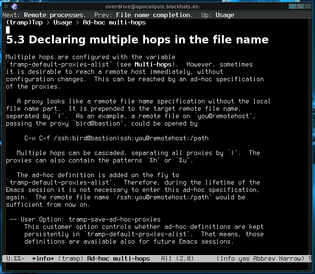
Task: Click the '`/ssh:you@remotehost:/path'' file name text
Action: [x=162, y=197]
